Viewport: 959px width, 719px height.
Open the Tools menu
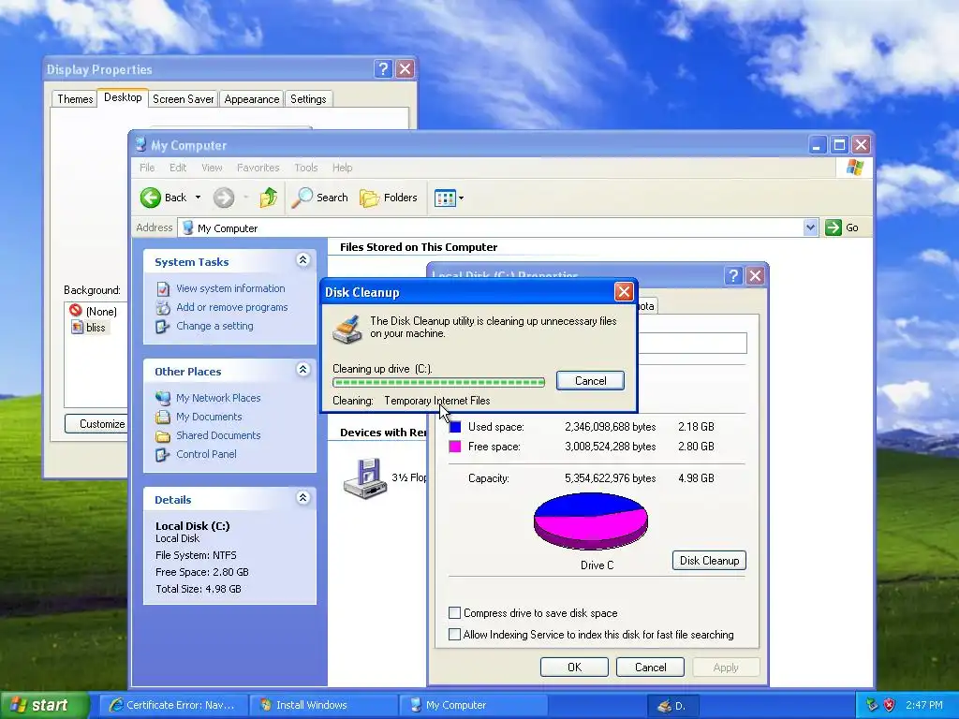pyautogui.click(x=306, y=168)
